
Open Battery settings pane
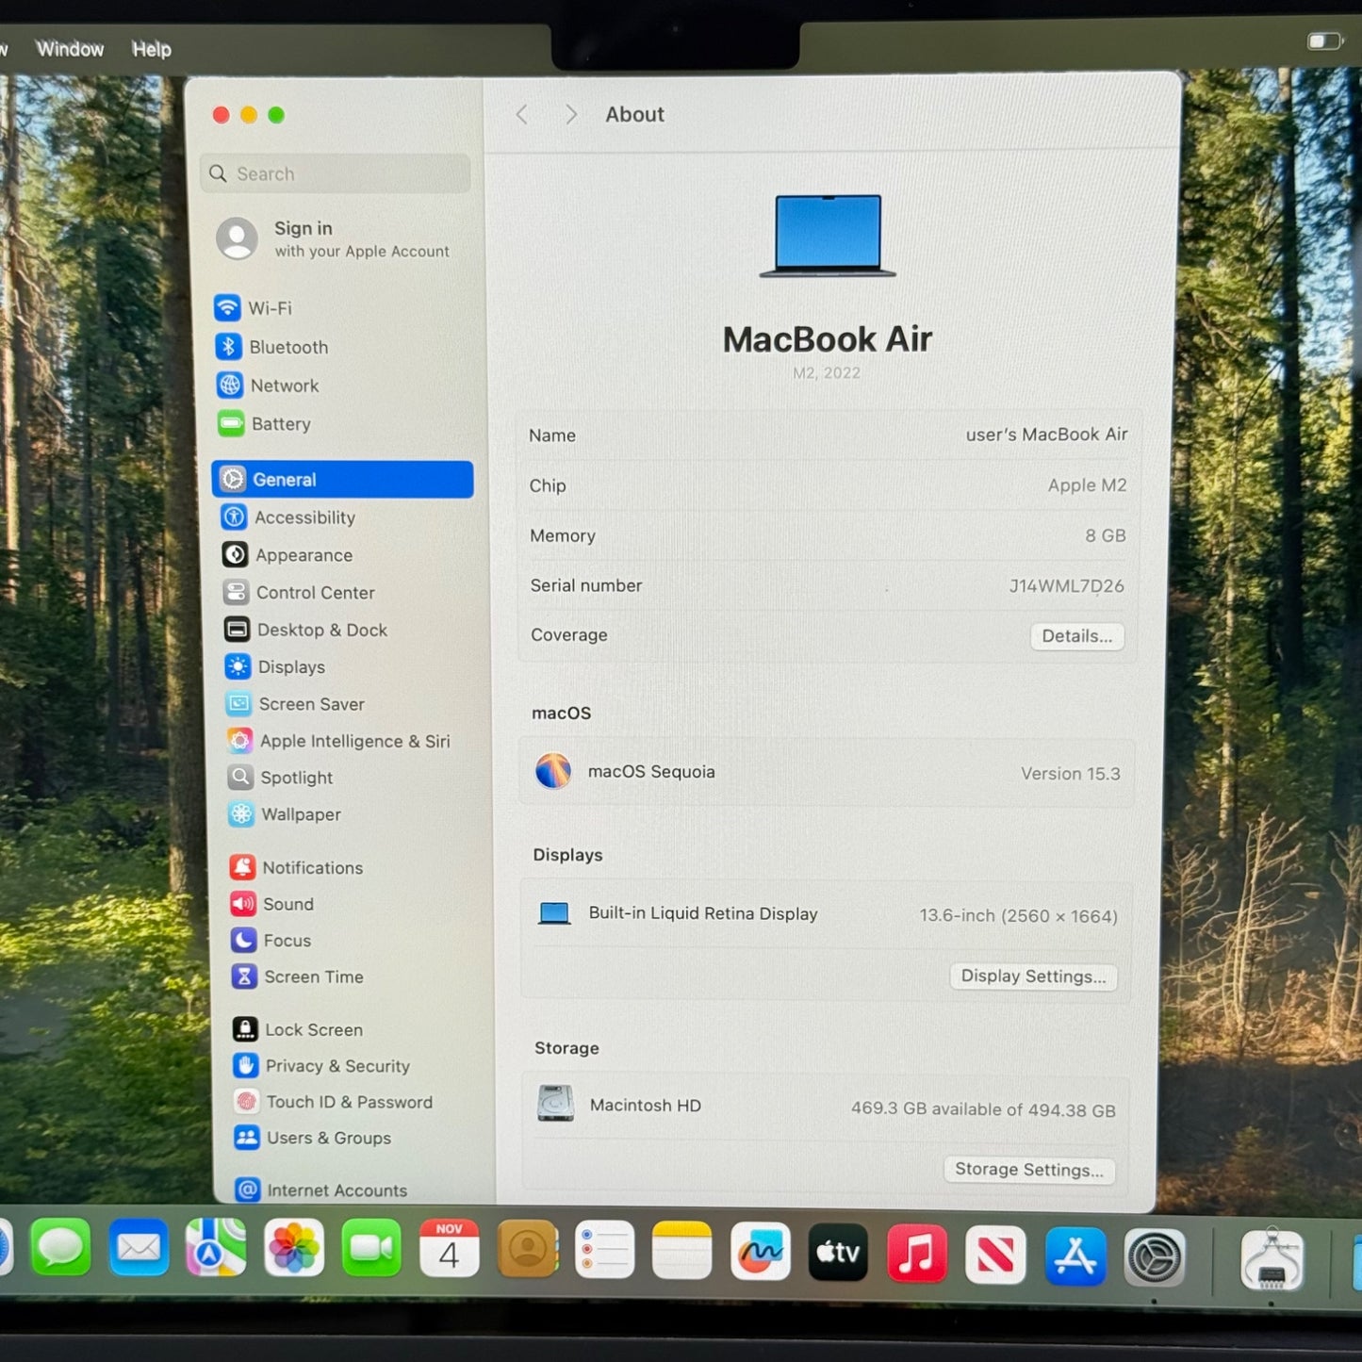point(280,424)
